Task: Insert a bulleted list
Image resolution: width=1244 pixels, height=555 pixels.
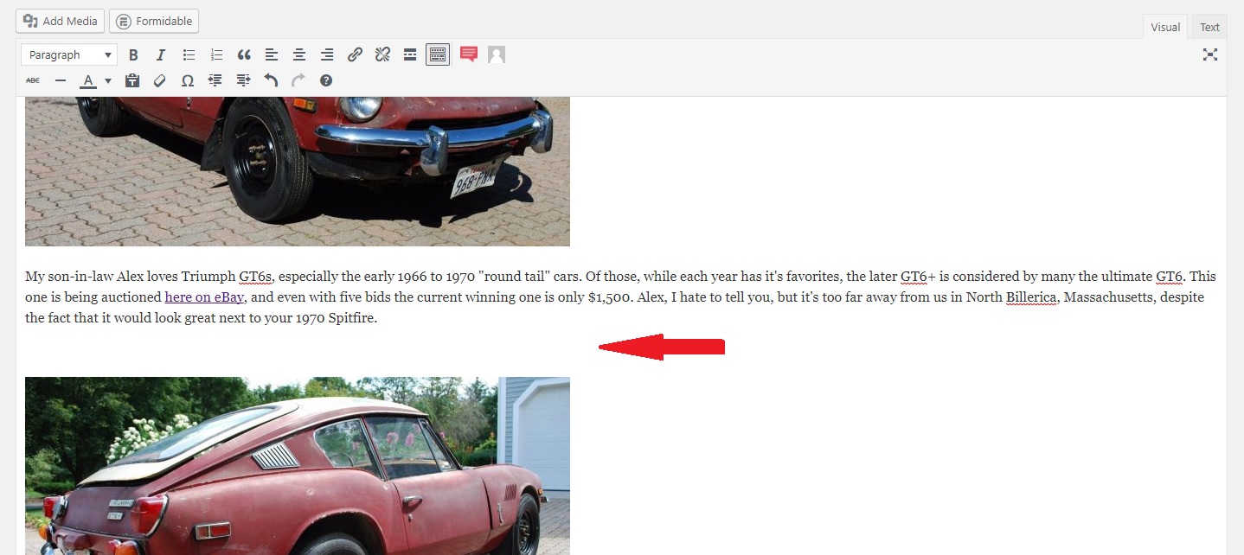Action: 189,54
